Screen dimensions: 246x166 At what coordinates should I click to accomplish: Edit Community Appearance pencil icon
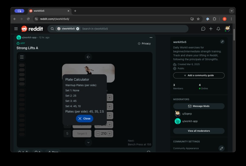pyautogui.click(x=221, y=148)
